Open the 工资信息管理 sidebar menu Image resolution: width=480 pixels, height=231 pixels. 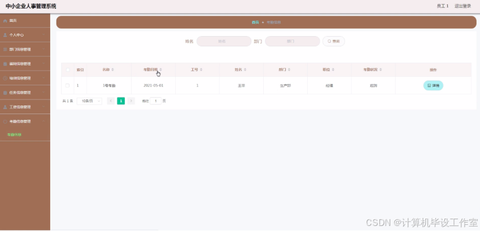pos(25,107)
